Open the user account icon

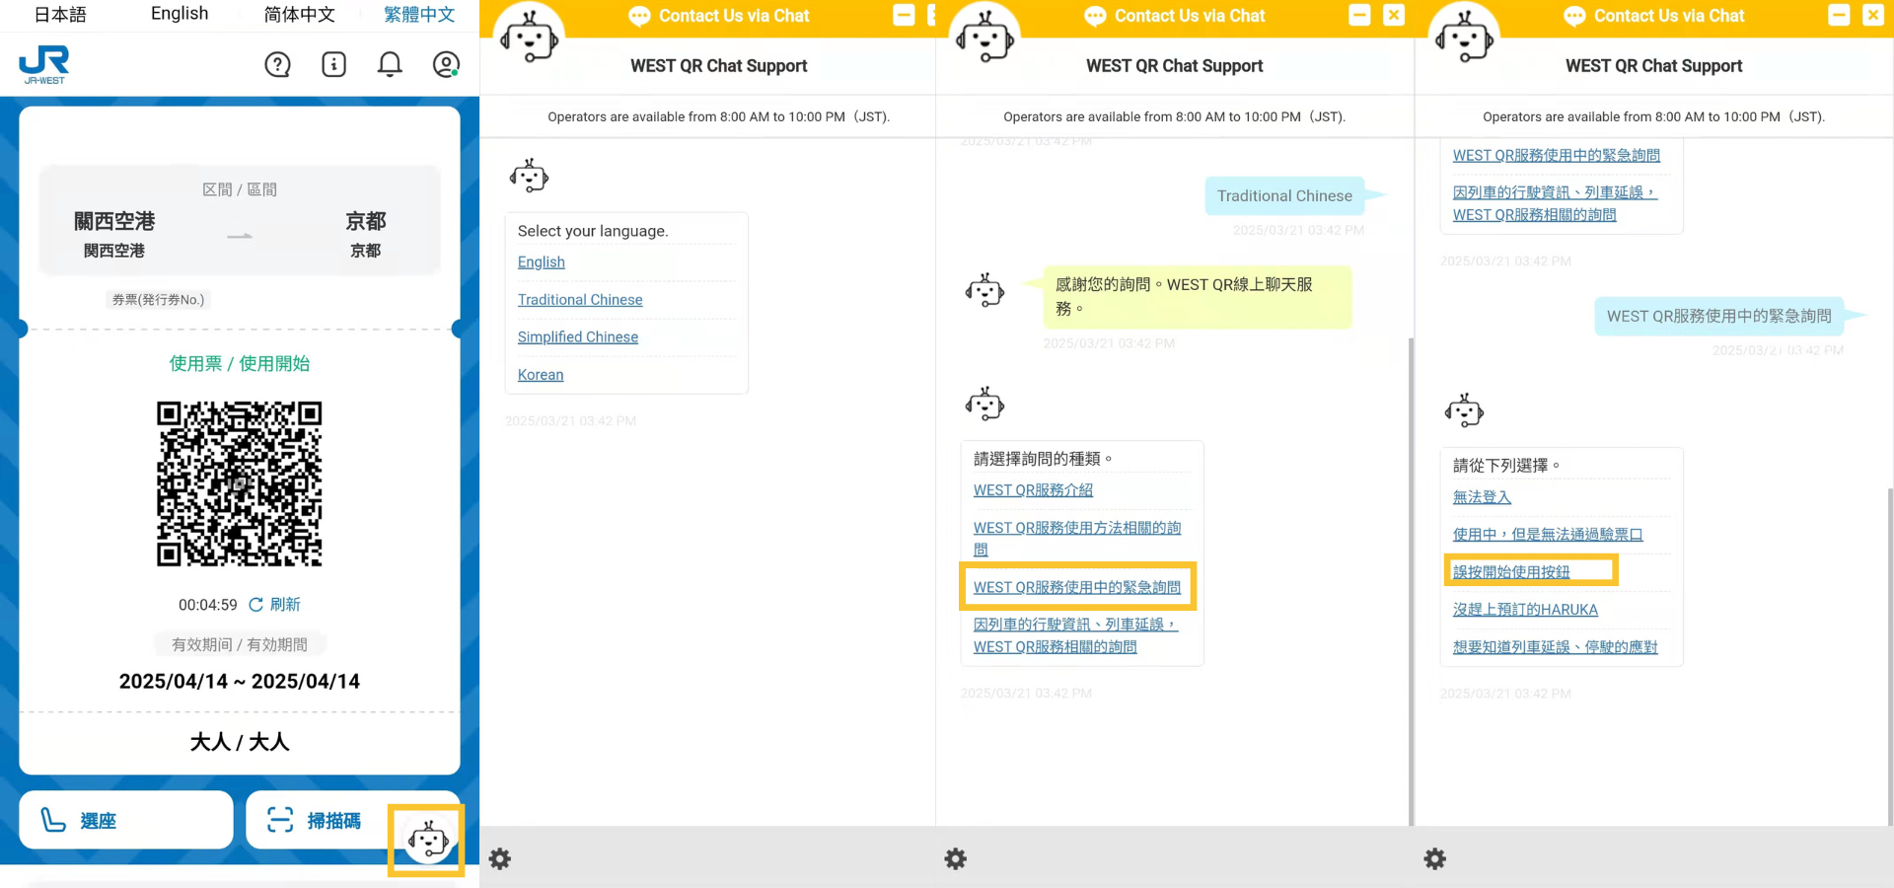coord(447,65)
